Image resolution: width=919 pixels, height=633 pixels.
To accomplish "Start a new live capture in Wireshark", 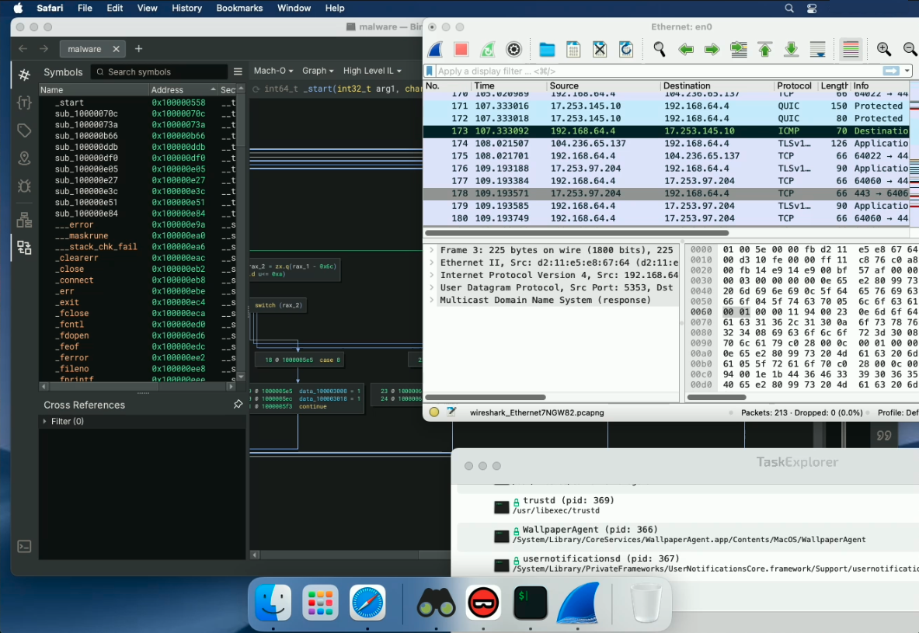I will (435, 49).
